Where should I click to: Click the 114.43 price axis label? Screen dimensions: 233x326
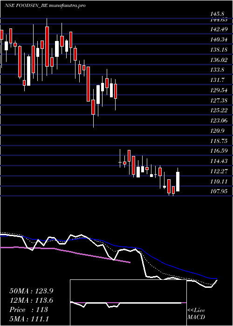point(219,161)
